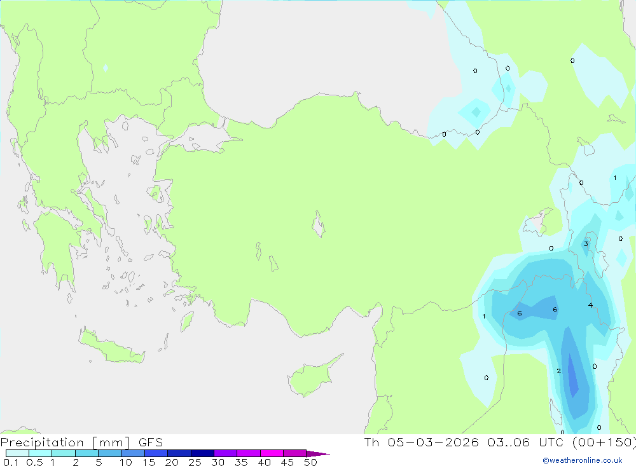Screen dimensions: 636x466
Task: Click the "25" legend scale label
Action: [x=195, y=462]
